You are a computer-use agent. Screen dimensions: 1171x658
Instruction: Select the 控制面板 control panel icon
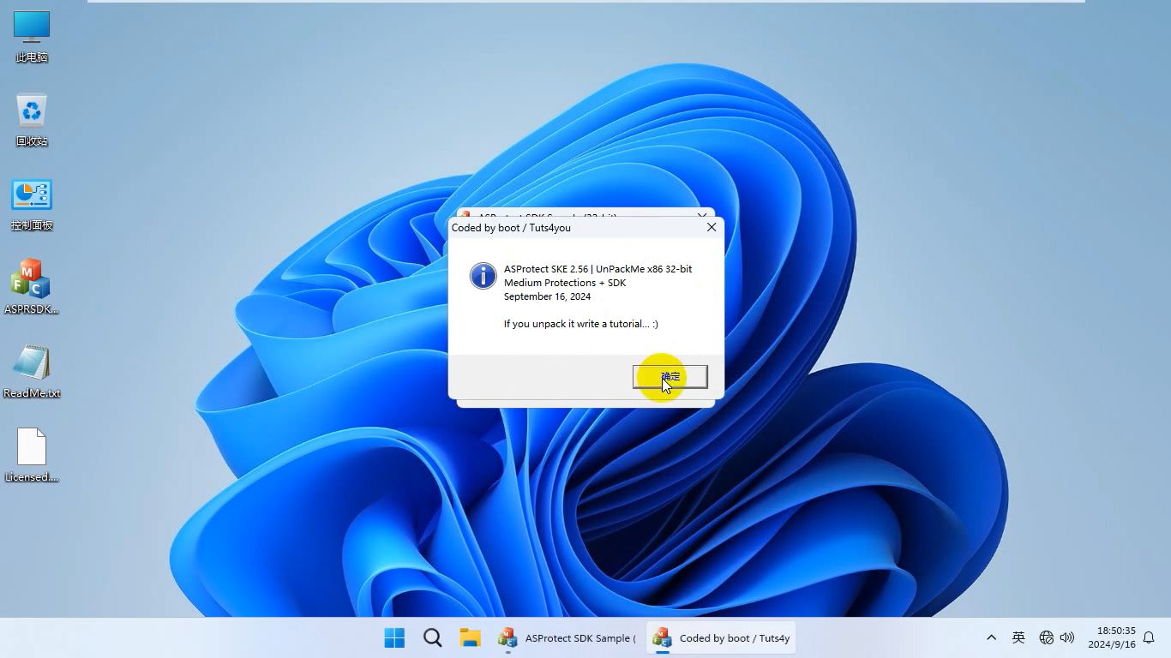coord(32,206)
